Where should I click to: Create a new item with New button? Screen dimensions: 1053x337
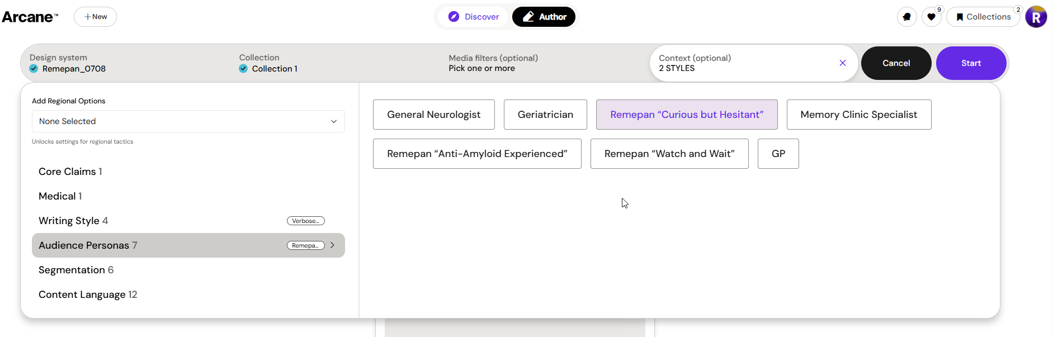(95, 17)
